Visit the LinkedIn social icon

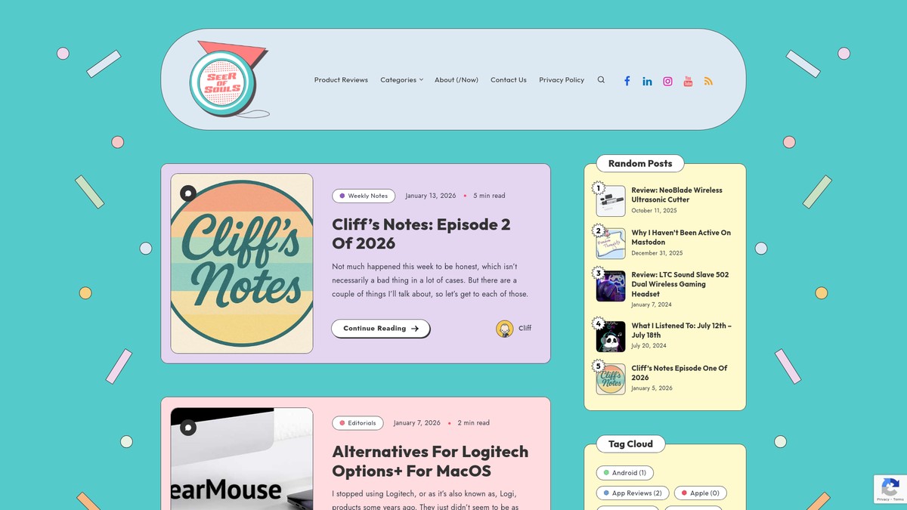point(647,81)
